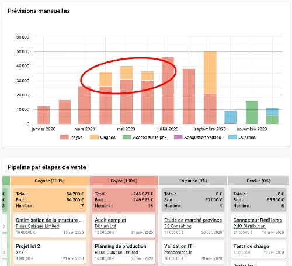Open the Projet lot 2 card
The height and width of the screenshot is (266, 292).
(50, 252)
